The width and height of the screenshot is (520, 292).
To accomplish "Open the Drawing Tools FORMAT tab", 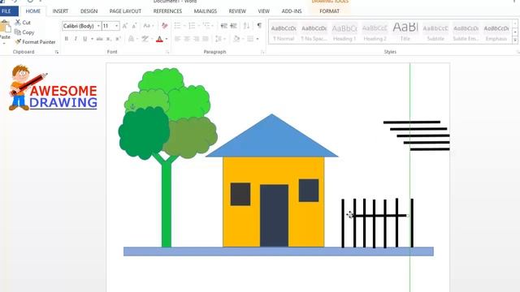I will (x=329, y=11).
